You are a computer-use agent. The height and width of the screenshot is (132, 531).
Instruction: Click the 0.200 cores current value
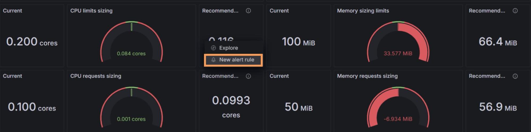tap(32, 42)
